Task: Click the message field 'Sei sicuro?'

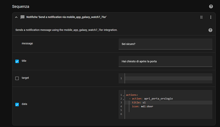Action: [x=165, y=44]
